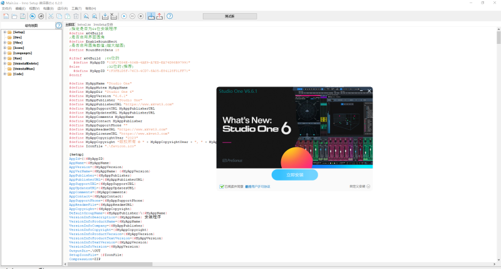Close the Studio One installer window

pos(369,91)
